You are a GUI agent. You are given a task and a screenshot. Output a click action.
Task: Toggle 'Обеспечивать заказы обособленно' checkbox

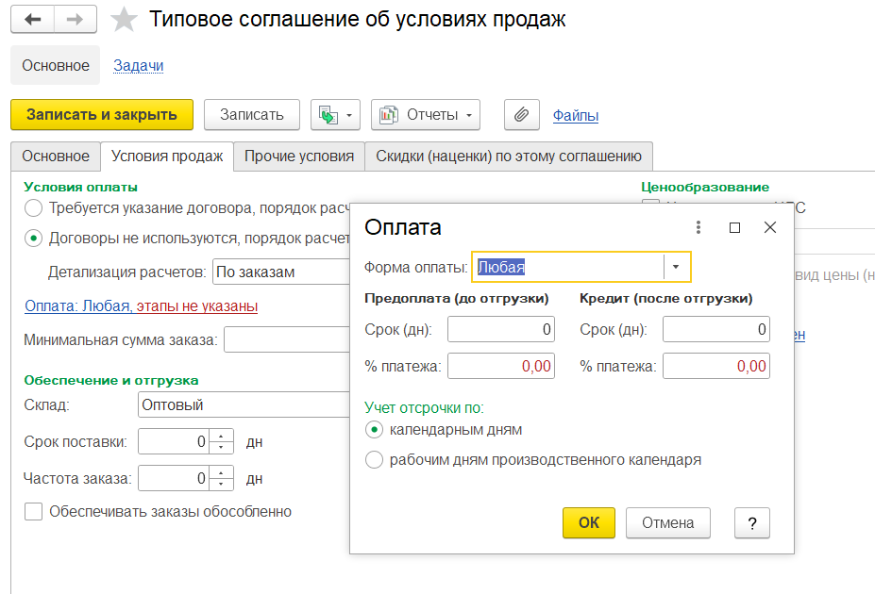(33, 512)
